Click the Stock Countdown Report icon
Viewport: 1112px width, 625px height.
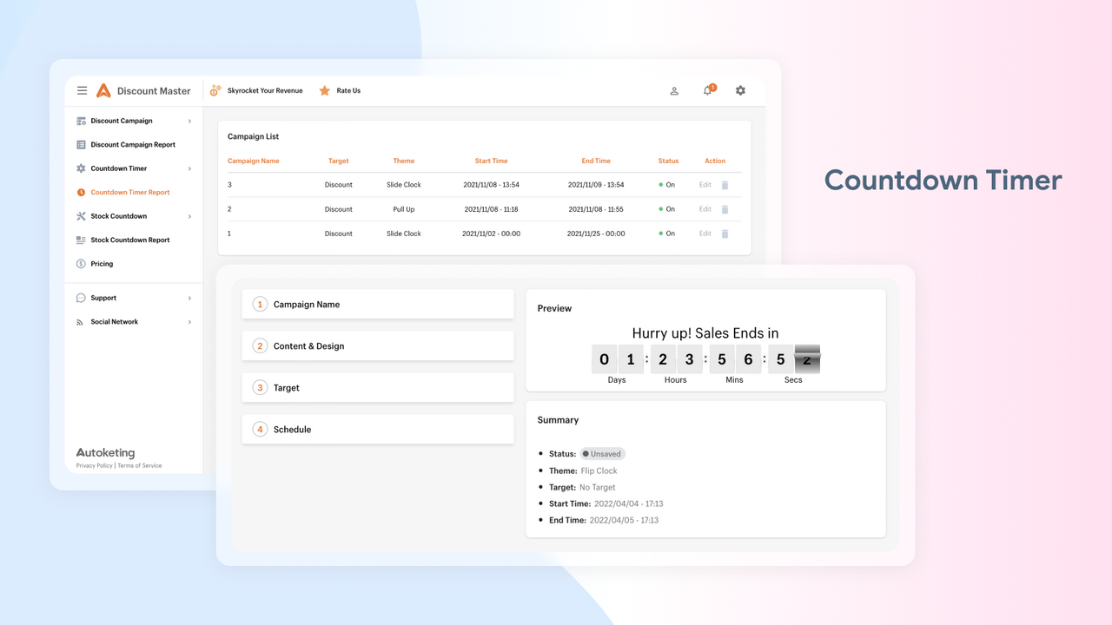pos(81,240)
